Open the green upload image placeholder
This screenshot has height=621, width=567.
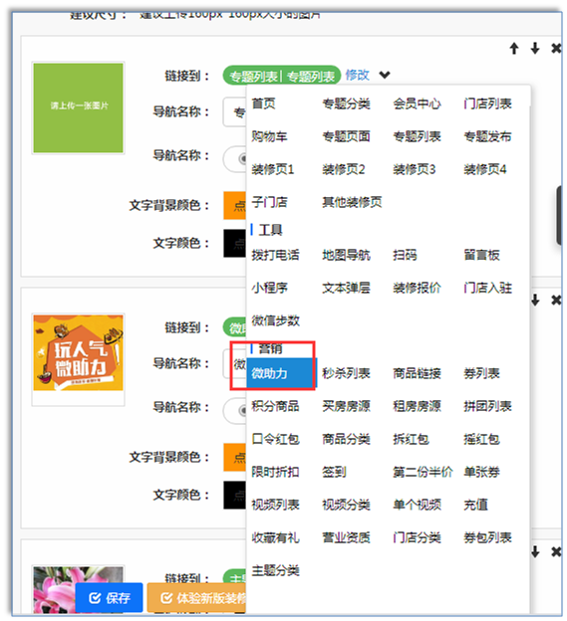pyautogui.click(x=78, y=107)
